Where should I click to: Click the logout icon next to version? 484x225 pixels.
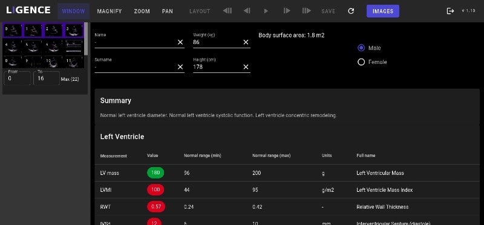(x=450, y=11)
